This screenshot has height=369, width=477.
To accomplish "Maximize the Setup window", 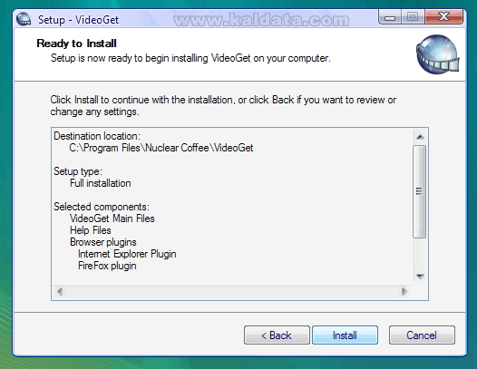I will (x=413, y=17).
